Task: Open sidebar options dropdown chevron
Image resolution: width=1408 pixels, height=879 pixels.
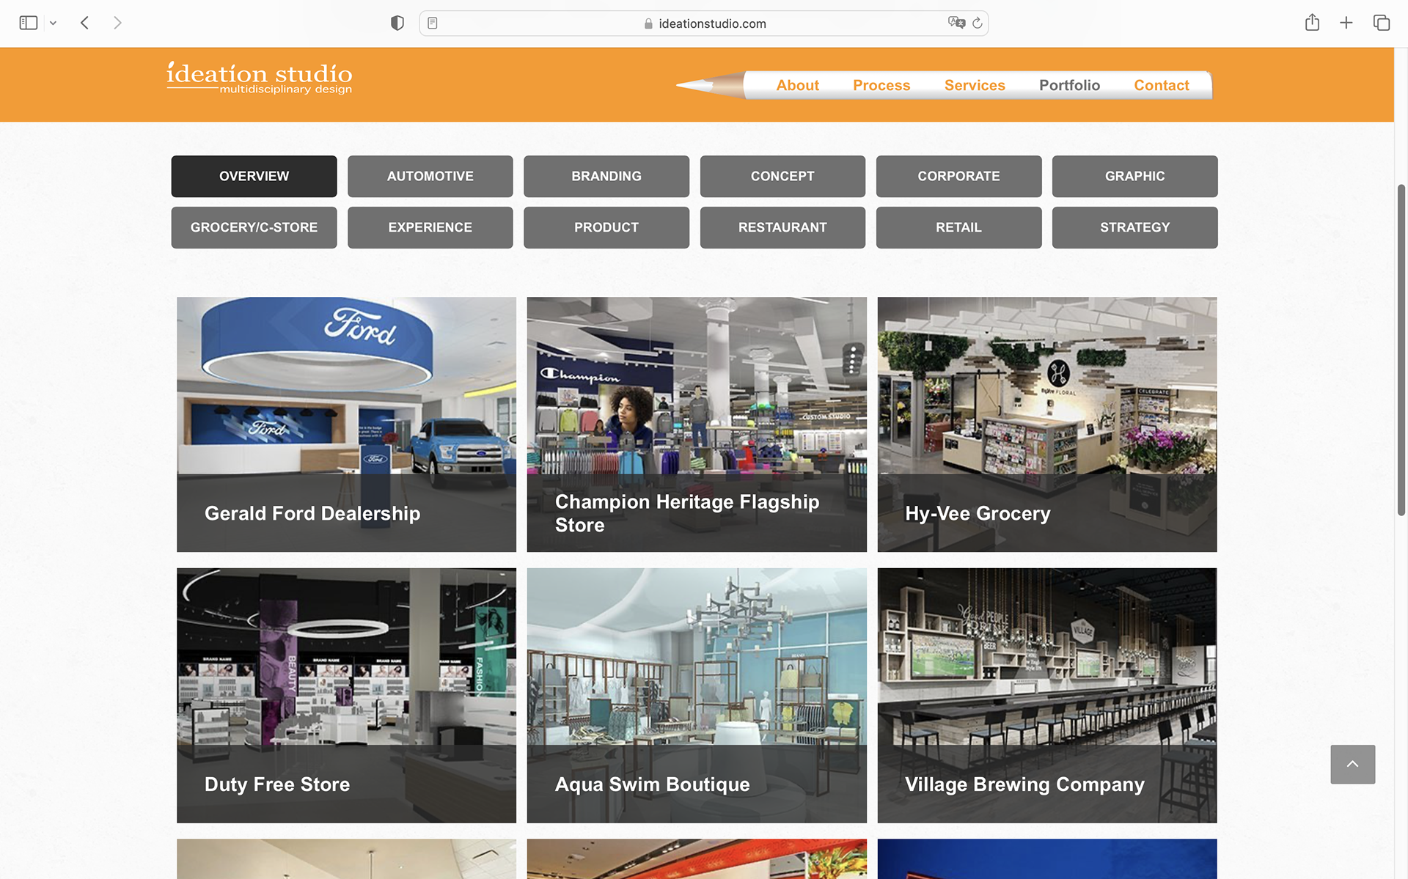Action: 53,23
